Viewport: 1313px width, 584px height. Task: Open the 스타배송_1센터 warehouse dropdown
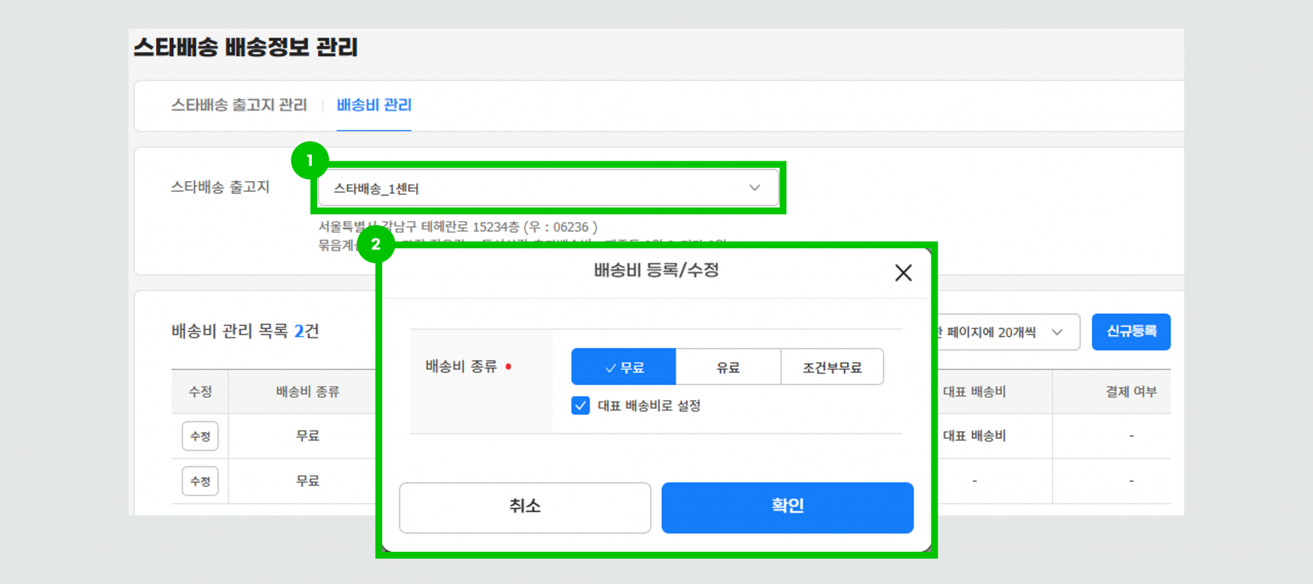(548, 188)
